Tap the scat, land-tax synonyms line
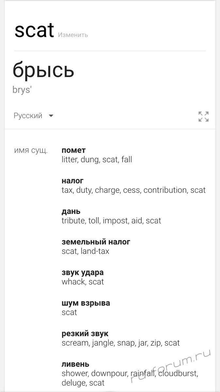Viewport: 220px width, 392px height. point(85,251)
